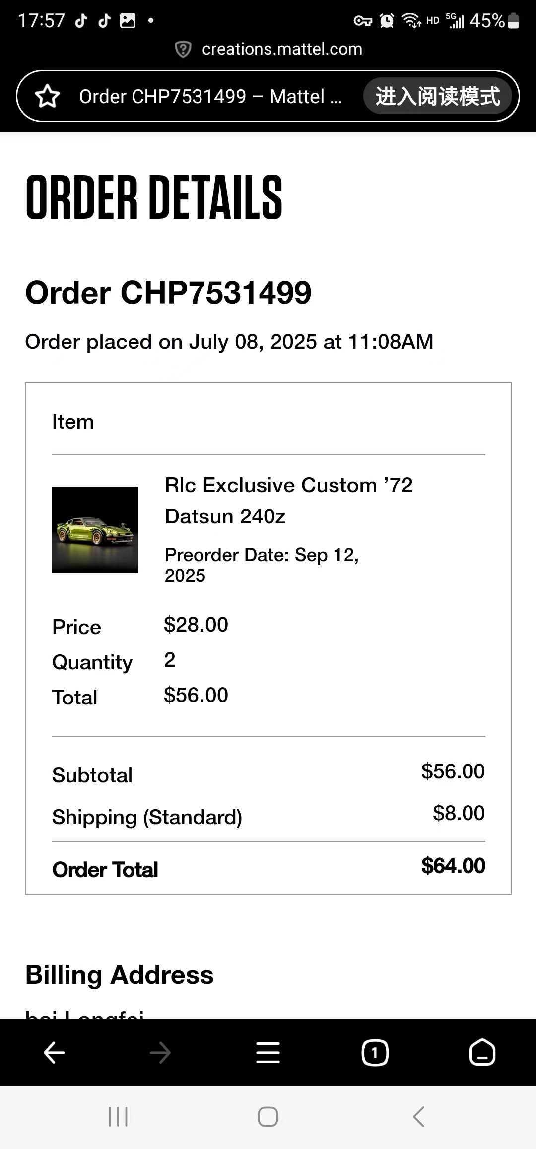
Task: Tap the gallery notification icon in status bar
Action: (128, 21)
